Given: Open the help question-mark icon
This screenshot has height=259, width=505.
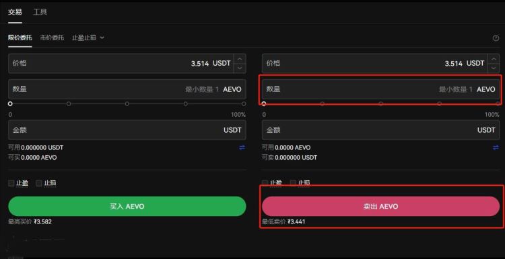Looking at the screenshot, I should [496, 38].
